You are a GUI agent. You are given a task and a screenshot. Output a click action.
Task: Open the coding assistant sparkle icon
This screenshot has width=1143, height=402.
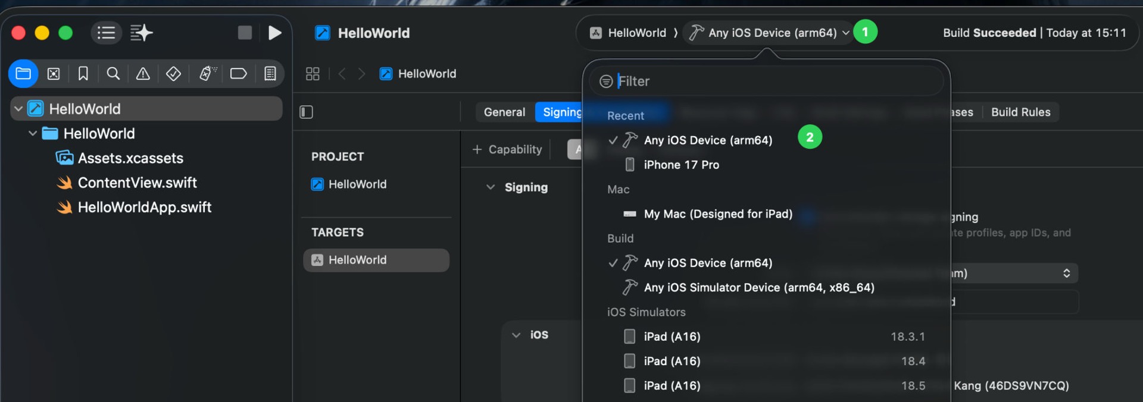(142, 33)
